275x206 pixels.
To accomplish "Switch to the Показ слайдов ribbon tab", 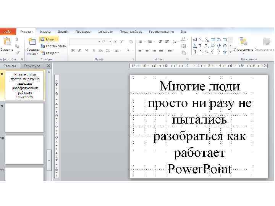I will point(131,32).
